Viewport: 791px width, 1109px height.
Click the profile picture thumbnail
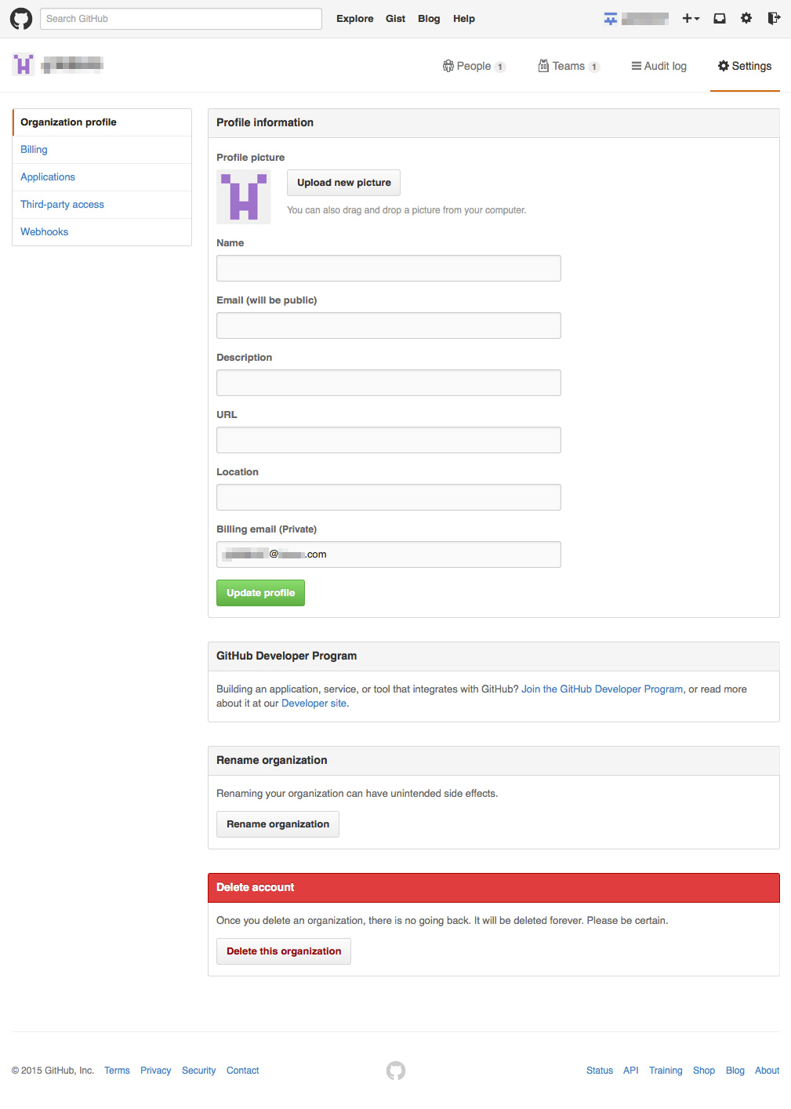(244, 197)
